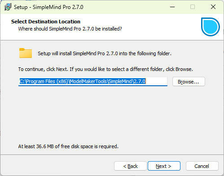
Task: Open the Browse folder dialog
Action: (189, 82)
